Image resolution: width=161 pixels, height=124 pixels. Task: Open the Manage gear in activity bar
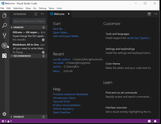[4, 114]
